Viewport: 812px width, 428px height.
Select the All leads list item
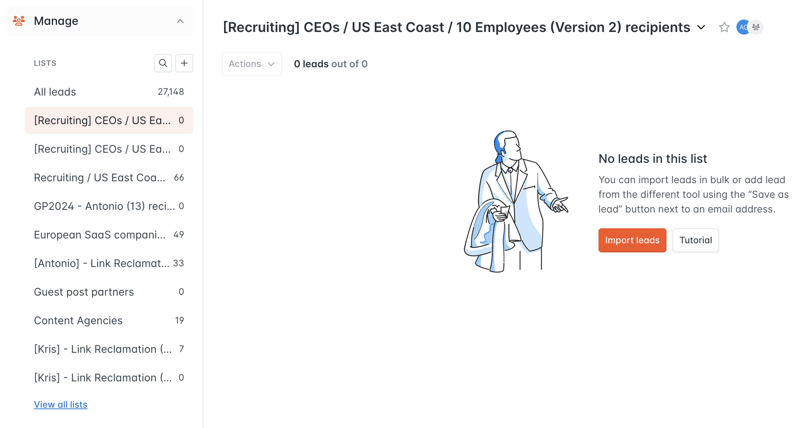(x=55, y=92)
